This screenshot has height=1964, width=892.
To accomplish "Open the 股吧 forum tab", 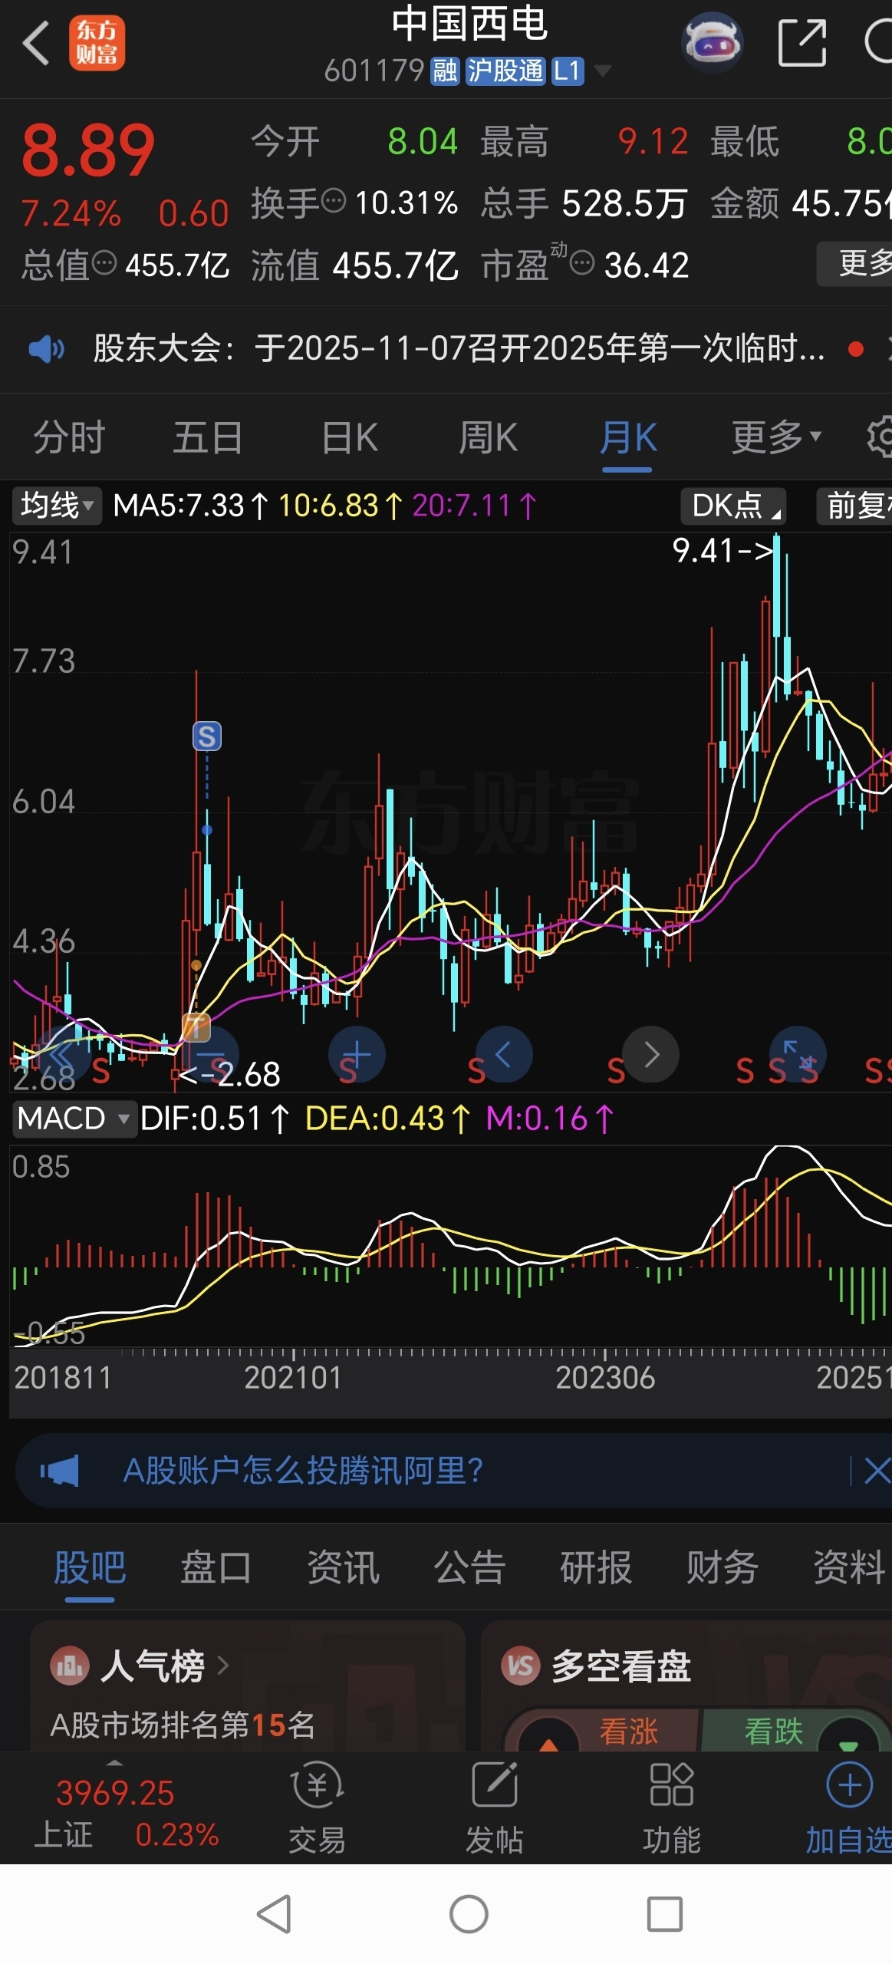I will pos(90,1567).
